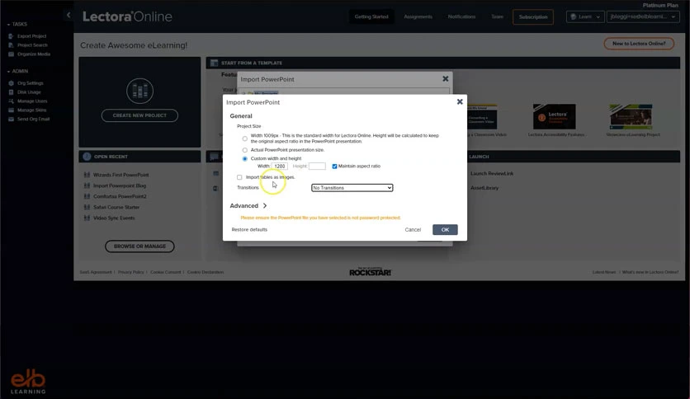
Task: Click the SaaS Agreement footer link
Action: [96, 272]
